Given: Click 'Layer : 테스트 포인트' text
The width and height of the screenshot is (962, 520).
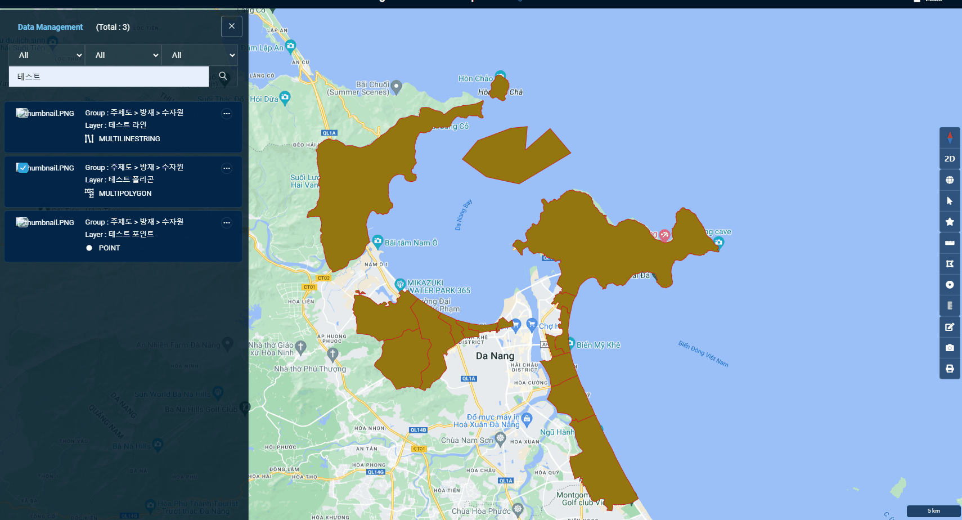Looking at the screenshot, I should click(119, 234).
